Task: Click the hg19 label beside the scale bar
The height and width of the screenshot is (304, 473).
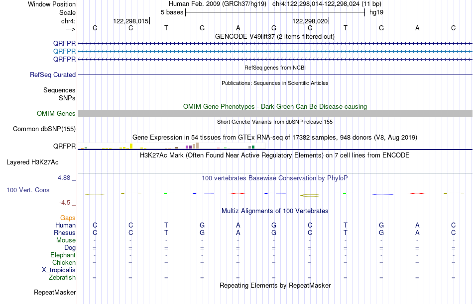Action: (376, 12)
